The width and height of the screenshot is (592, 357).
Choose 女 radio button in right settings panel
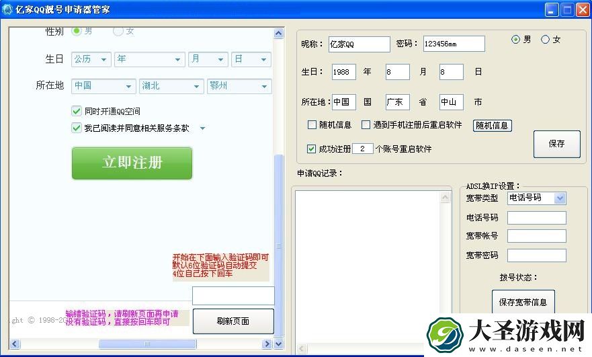545,39
